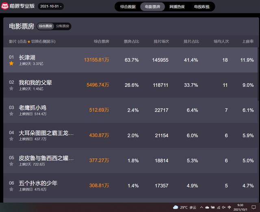
Task: Click the 排片场次 column header
Action: 161,42
